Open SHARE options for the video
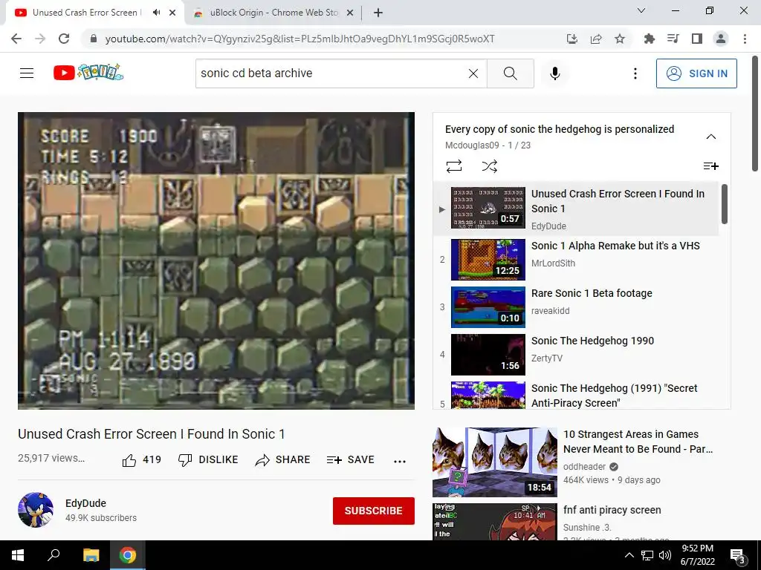 coord(282,460)
